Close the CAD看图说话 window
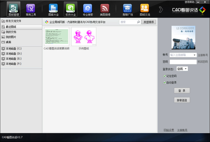This screenshot has height=142, width=210. point(205,2)
